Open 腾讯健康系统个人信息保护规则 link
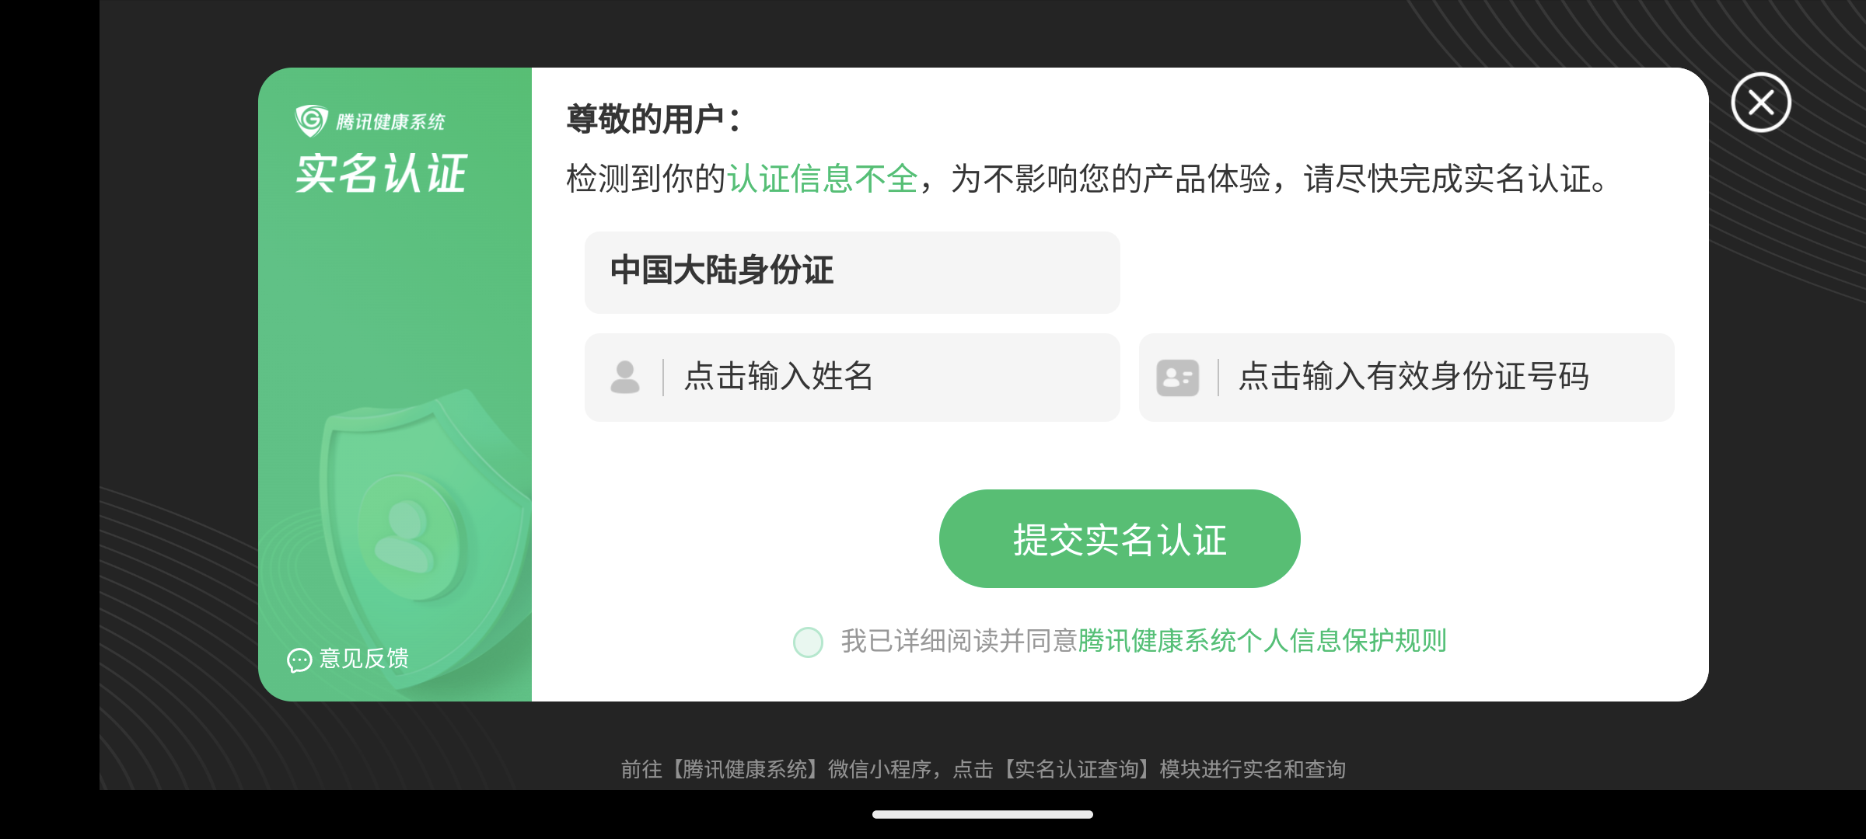 click(1262, 641)
